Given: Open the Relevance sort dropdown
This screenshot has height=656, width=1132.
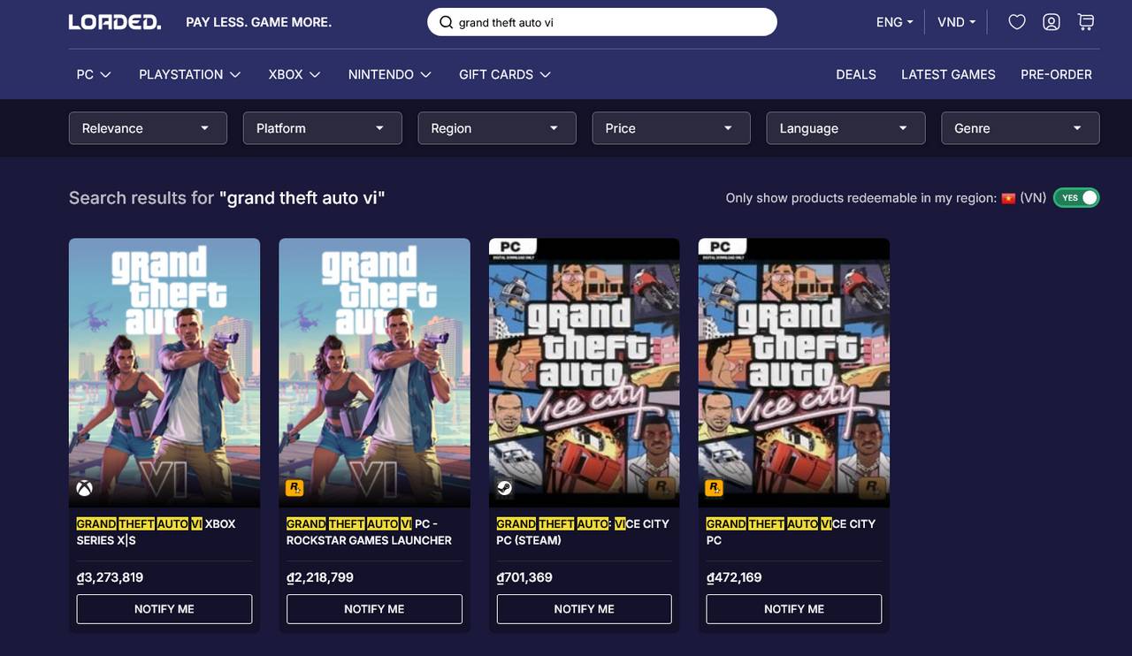Looking at the screenshot, I should tap(148, 128).
